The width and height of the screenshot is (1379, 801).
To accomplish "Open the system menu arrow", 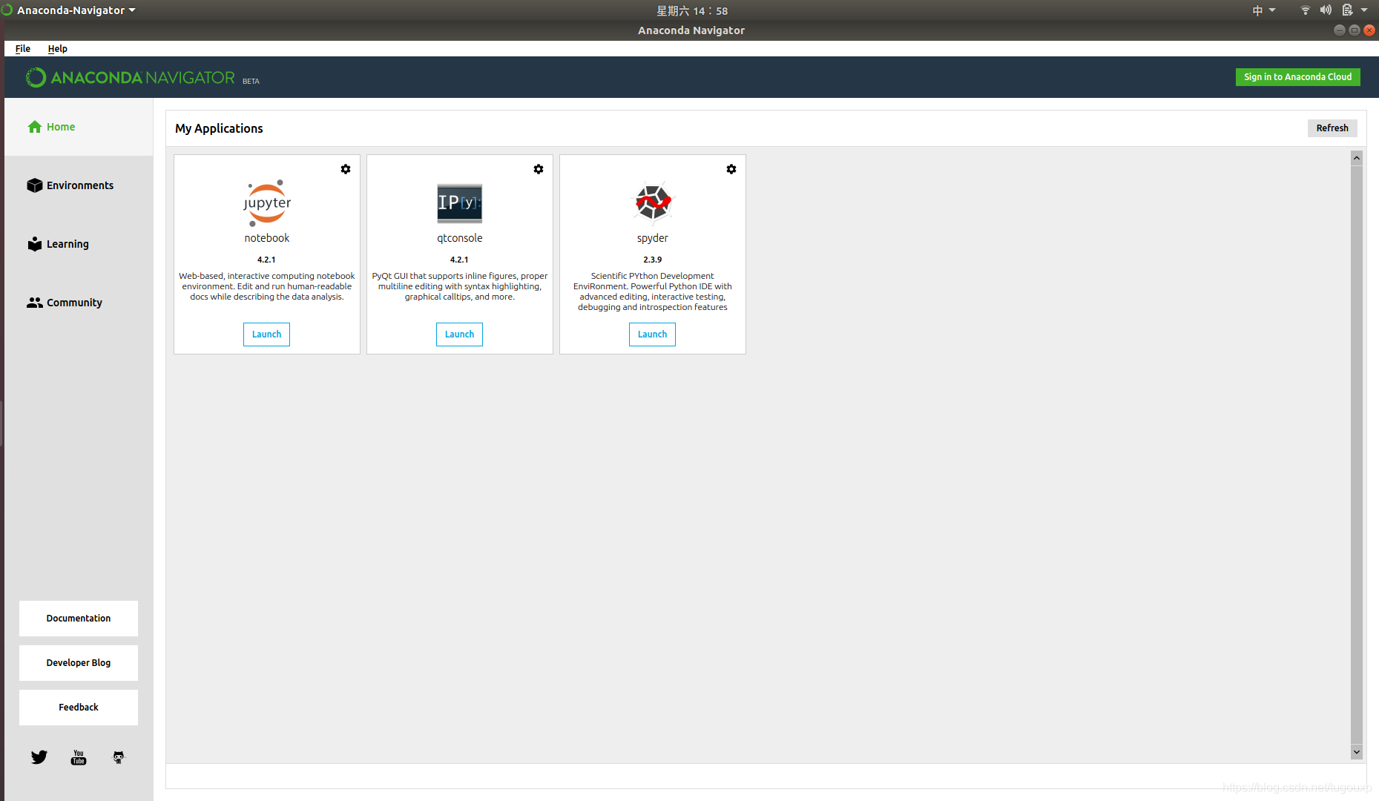I will point(1364,10).
